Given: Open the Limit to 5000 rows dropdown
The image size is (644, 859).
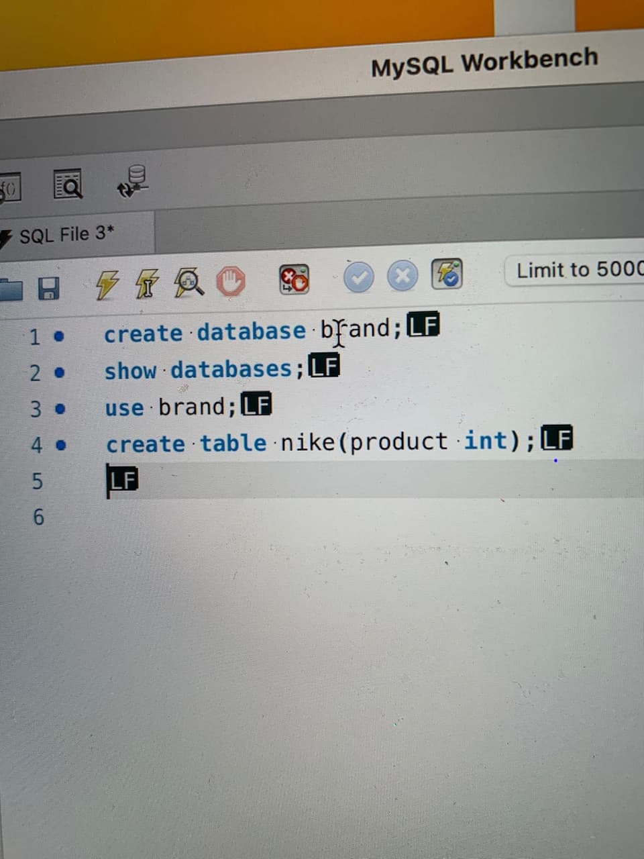Looking at the screenshot, I should click(577, 270).
